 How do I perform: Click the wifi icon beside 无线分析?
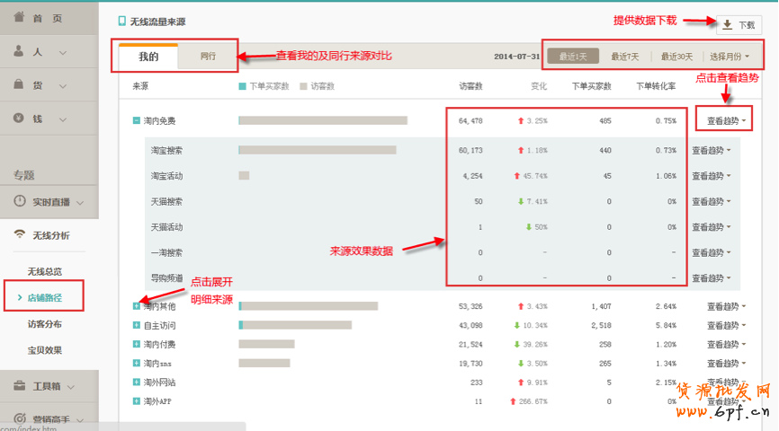pyautogui.click(x=20, y=233)
